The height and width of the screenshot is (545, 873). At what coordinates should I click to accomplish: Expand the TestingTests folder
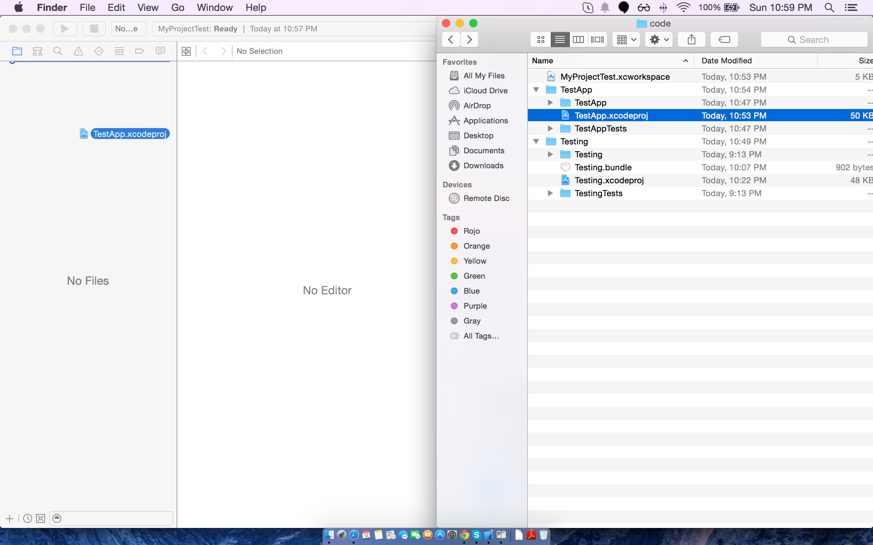[550, 193]
